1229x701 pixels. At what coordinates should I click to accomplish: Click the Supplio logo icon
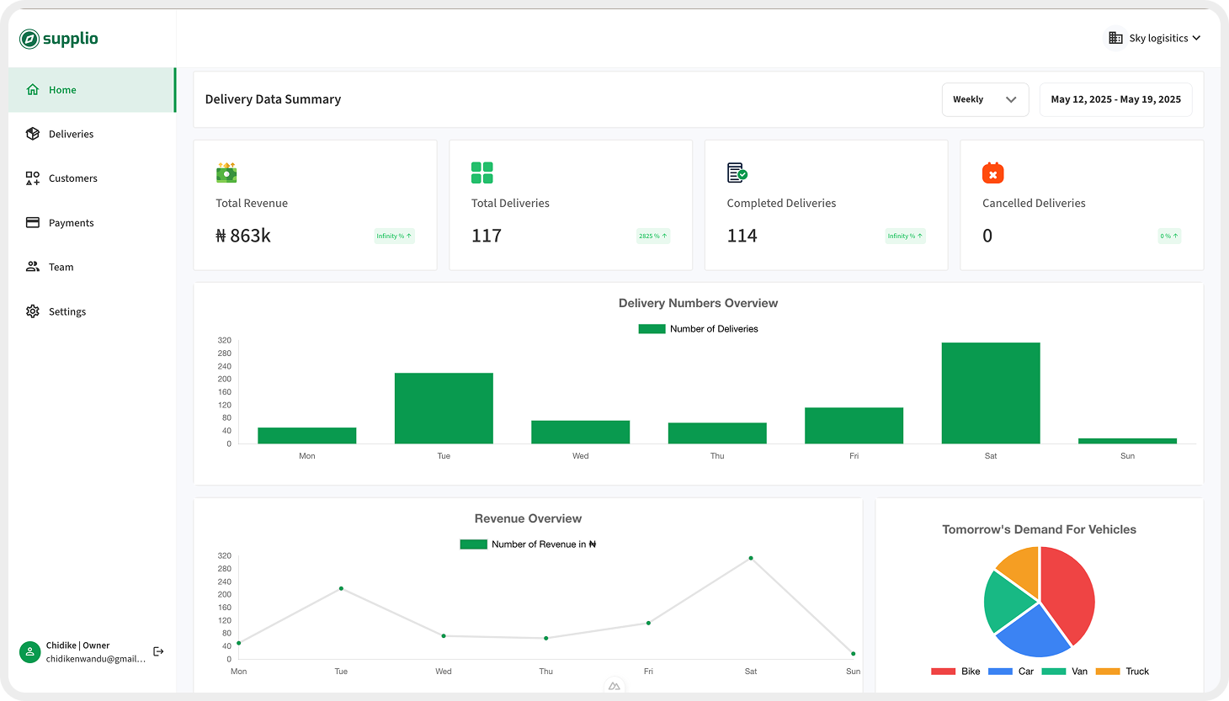(29, 39)
